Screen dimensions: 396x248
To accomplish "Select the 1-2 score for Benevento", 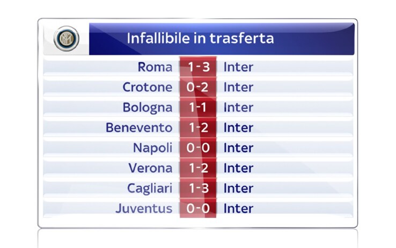I will click(198, 128).
